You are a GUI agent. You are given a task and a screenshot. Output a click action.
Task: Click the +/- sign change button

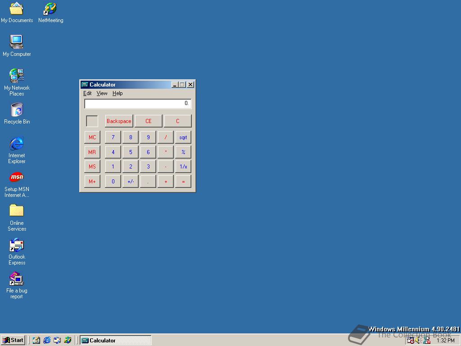(131, 181)
